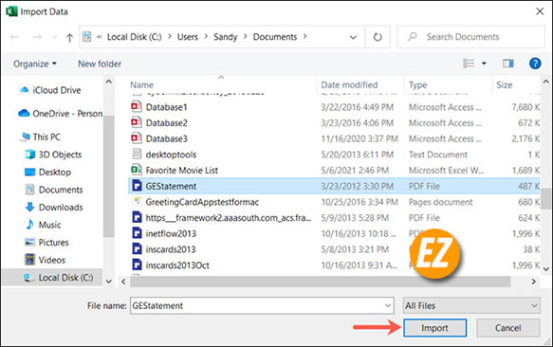Image resolution: width=553 pixels, height=347 pixels.
Task: Close the Import Data dialog
Action: pos(540,11)
